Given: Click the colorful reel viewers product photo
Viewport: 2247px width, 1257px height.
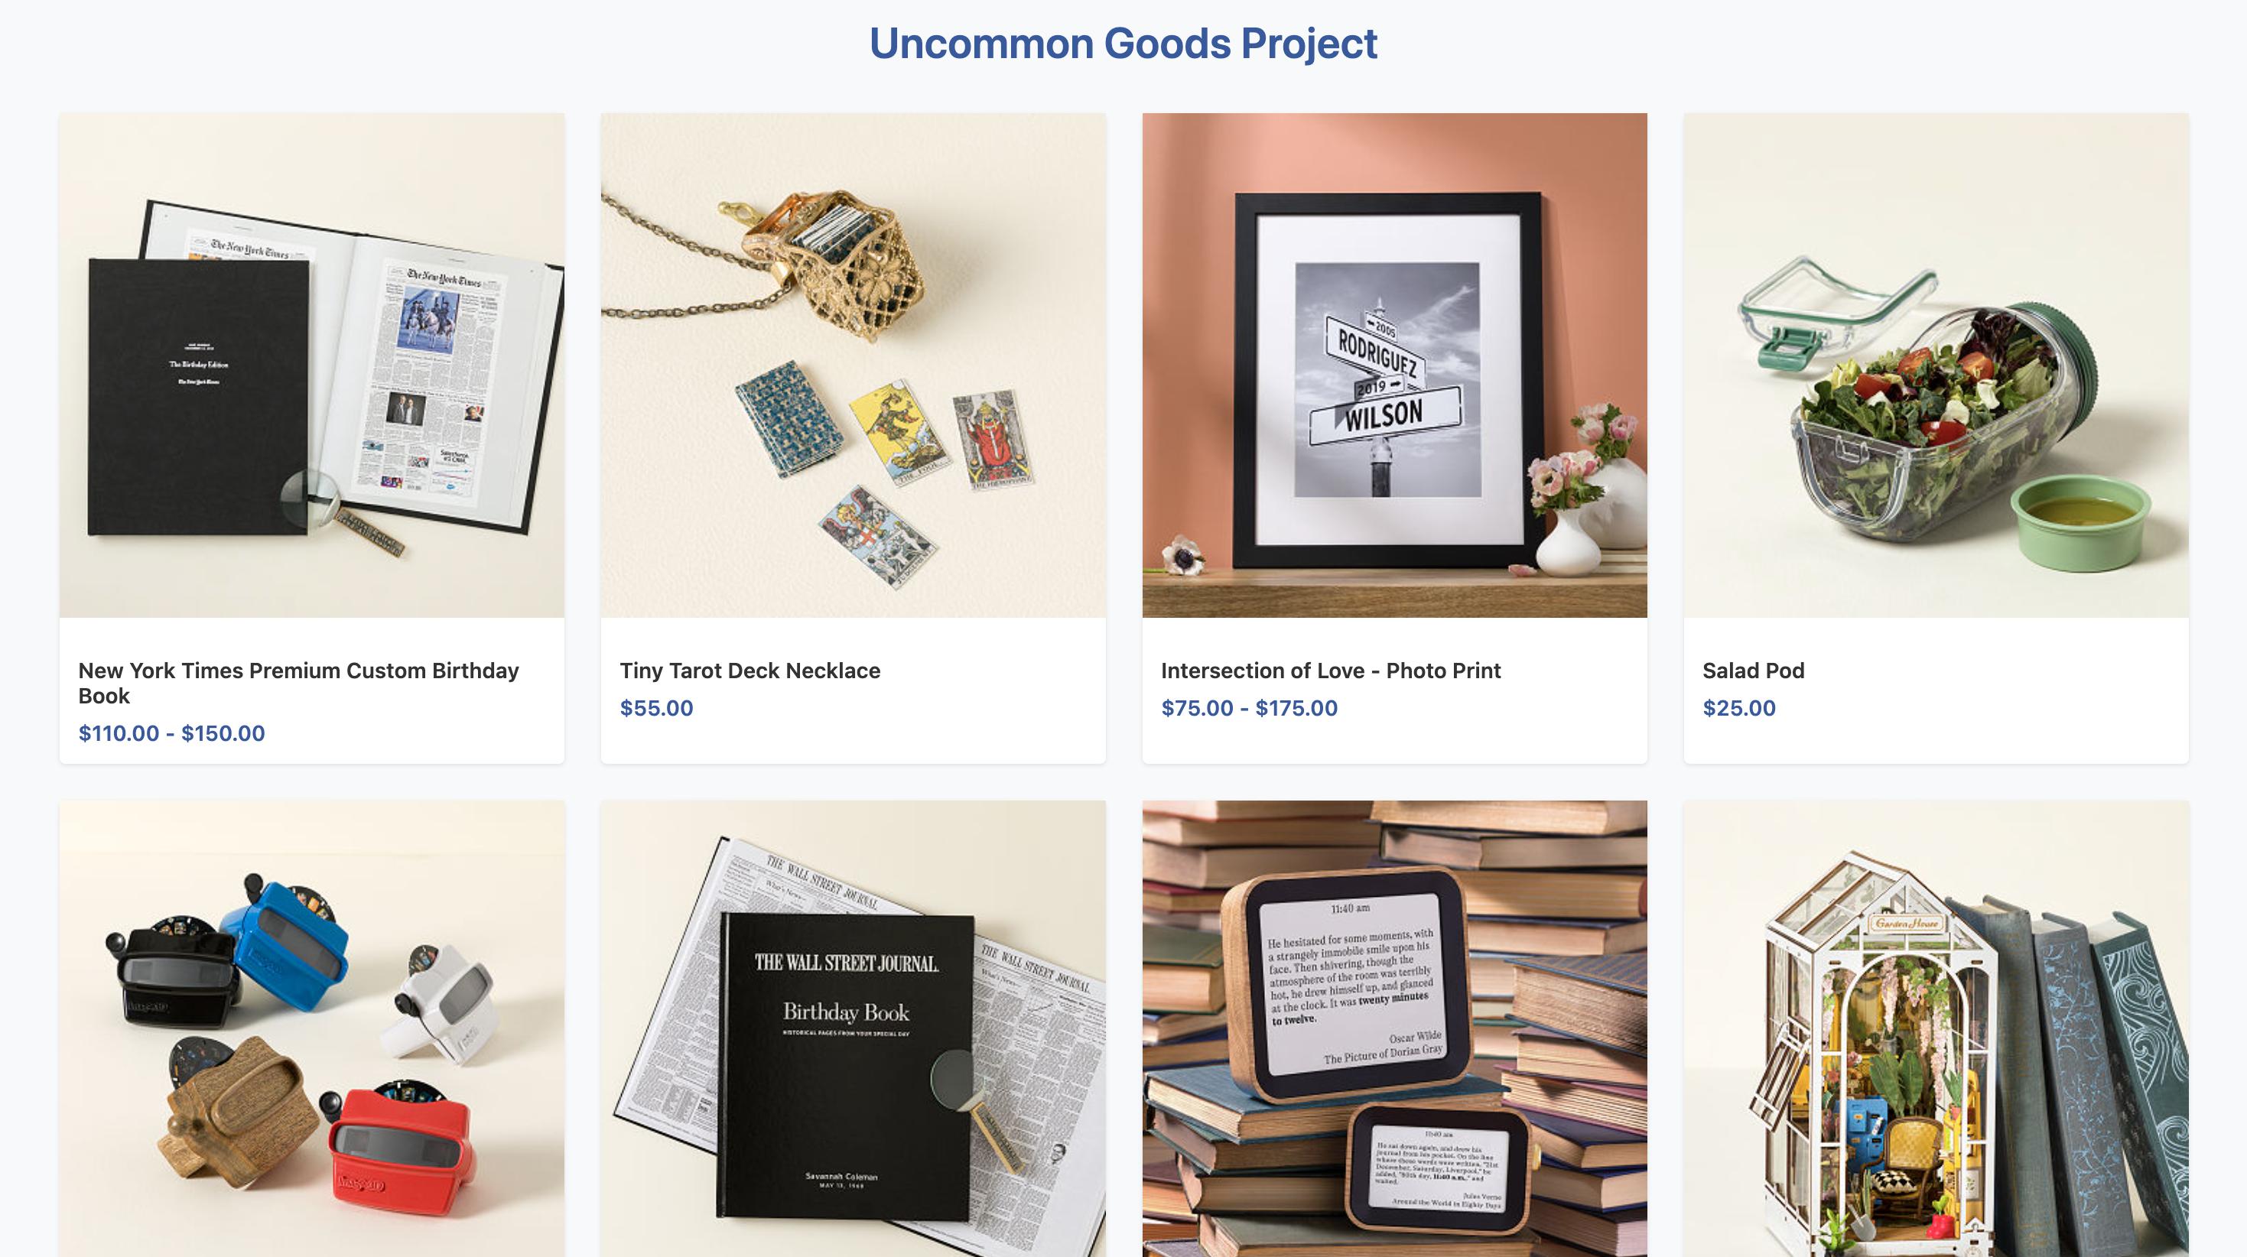Looking at the screenshot, I should click(x=312, y=1028).
